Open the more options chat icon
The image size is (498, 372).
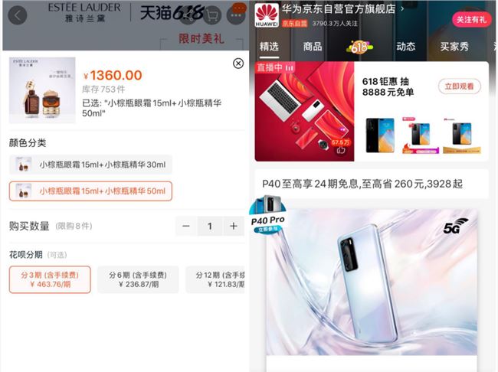click(236, 14)
